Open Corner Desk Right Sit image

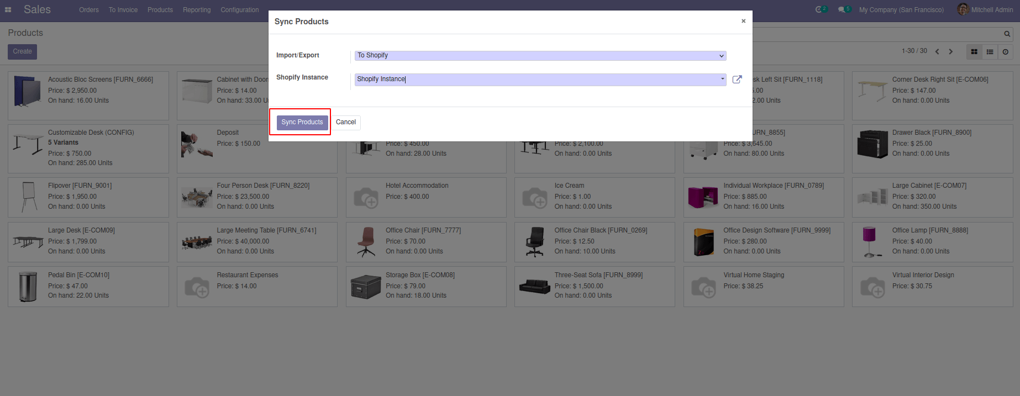click(872, 91)
